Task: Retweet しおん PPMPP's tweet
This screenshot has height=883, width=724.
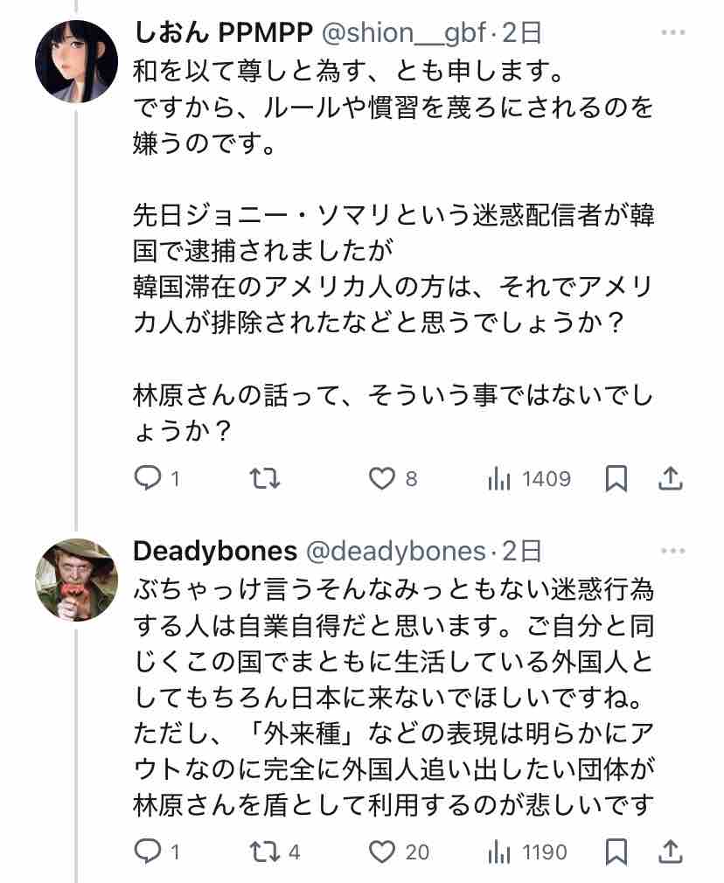Action: click(265, 478)
